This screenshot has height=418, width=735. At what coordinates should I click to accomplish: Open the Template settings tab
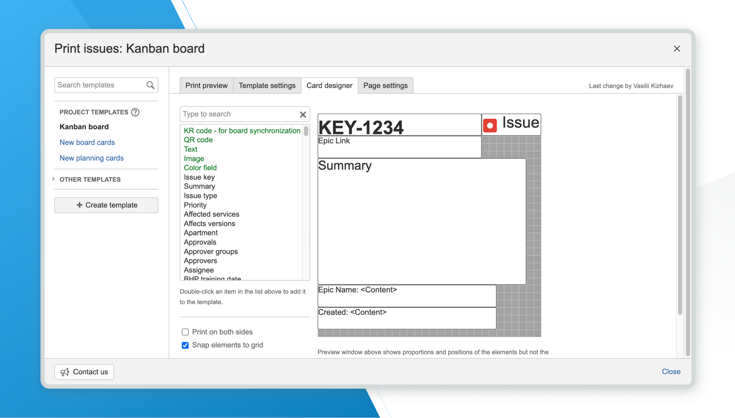click(267, 85)
